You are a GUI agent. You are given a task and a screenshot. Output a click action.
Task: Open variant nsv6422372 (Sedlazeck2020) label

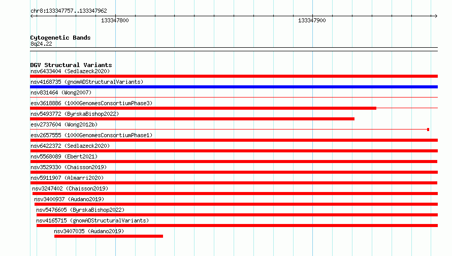pyautogui.click(x=70, y=146)
